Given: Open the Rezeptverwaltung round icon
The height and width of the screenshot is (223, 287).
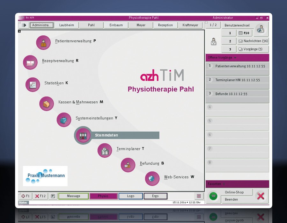Looking at the screenshot, I should pyautogui.click(x=30, y=62).
